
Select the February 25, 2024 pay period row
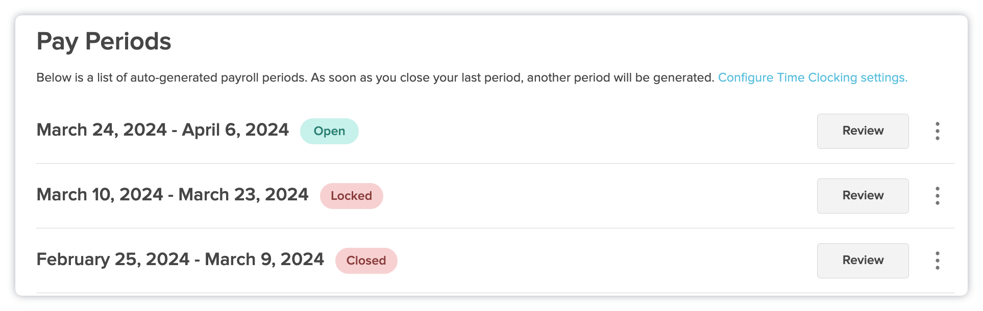(x=180, y=259)
